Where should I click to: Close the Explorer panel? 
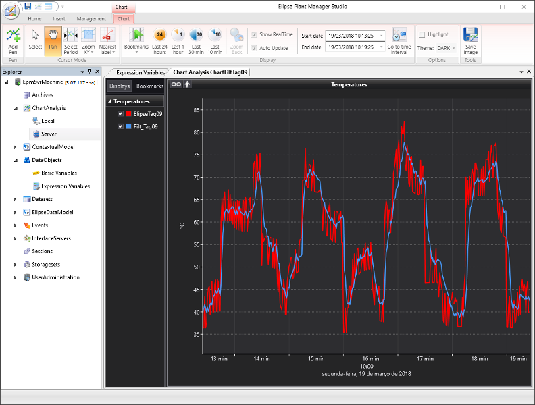[97, 72]
